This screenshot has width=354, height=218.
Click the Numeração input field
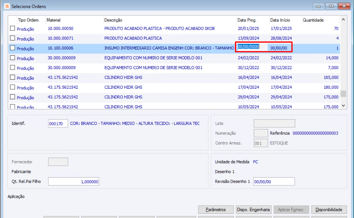coord(261,133)
